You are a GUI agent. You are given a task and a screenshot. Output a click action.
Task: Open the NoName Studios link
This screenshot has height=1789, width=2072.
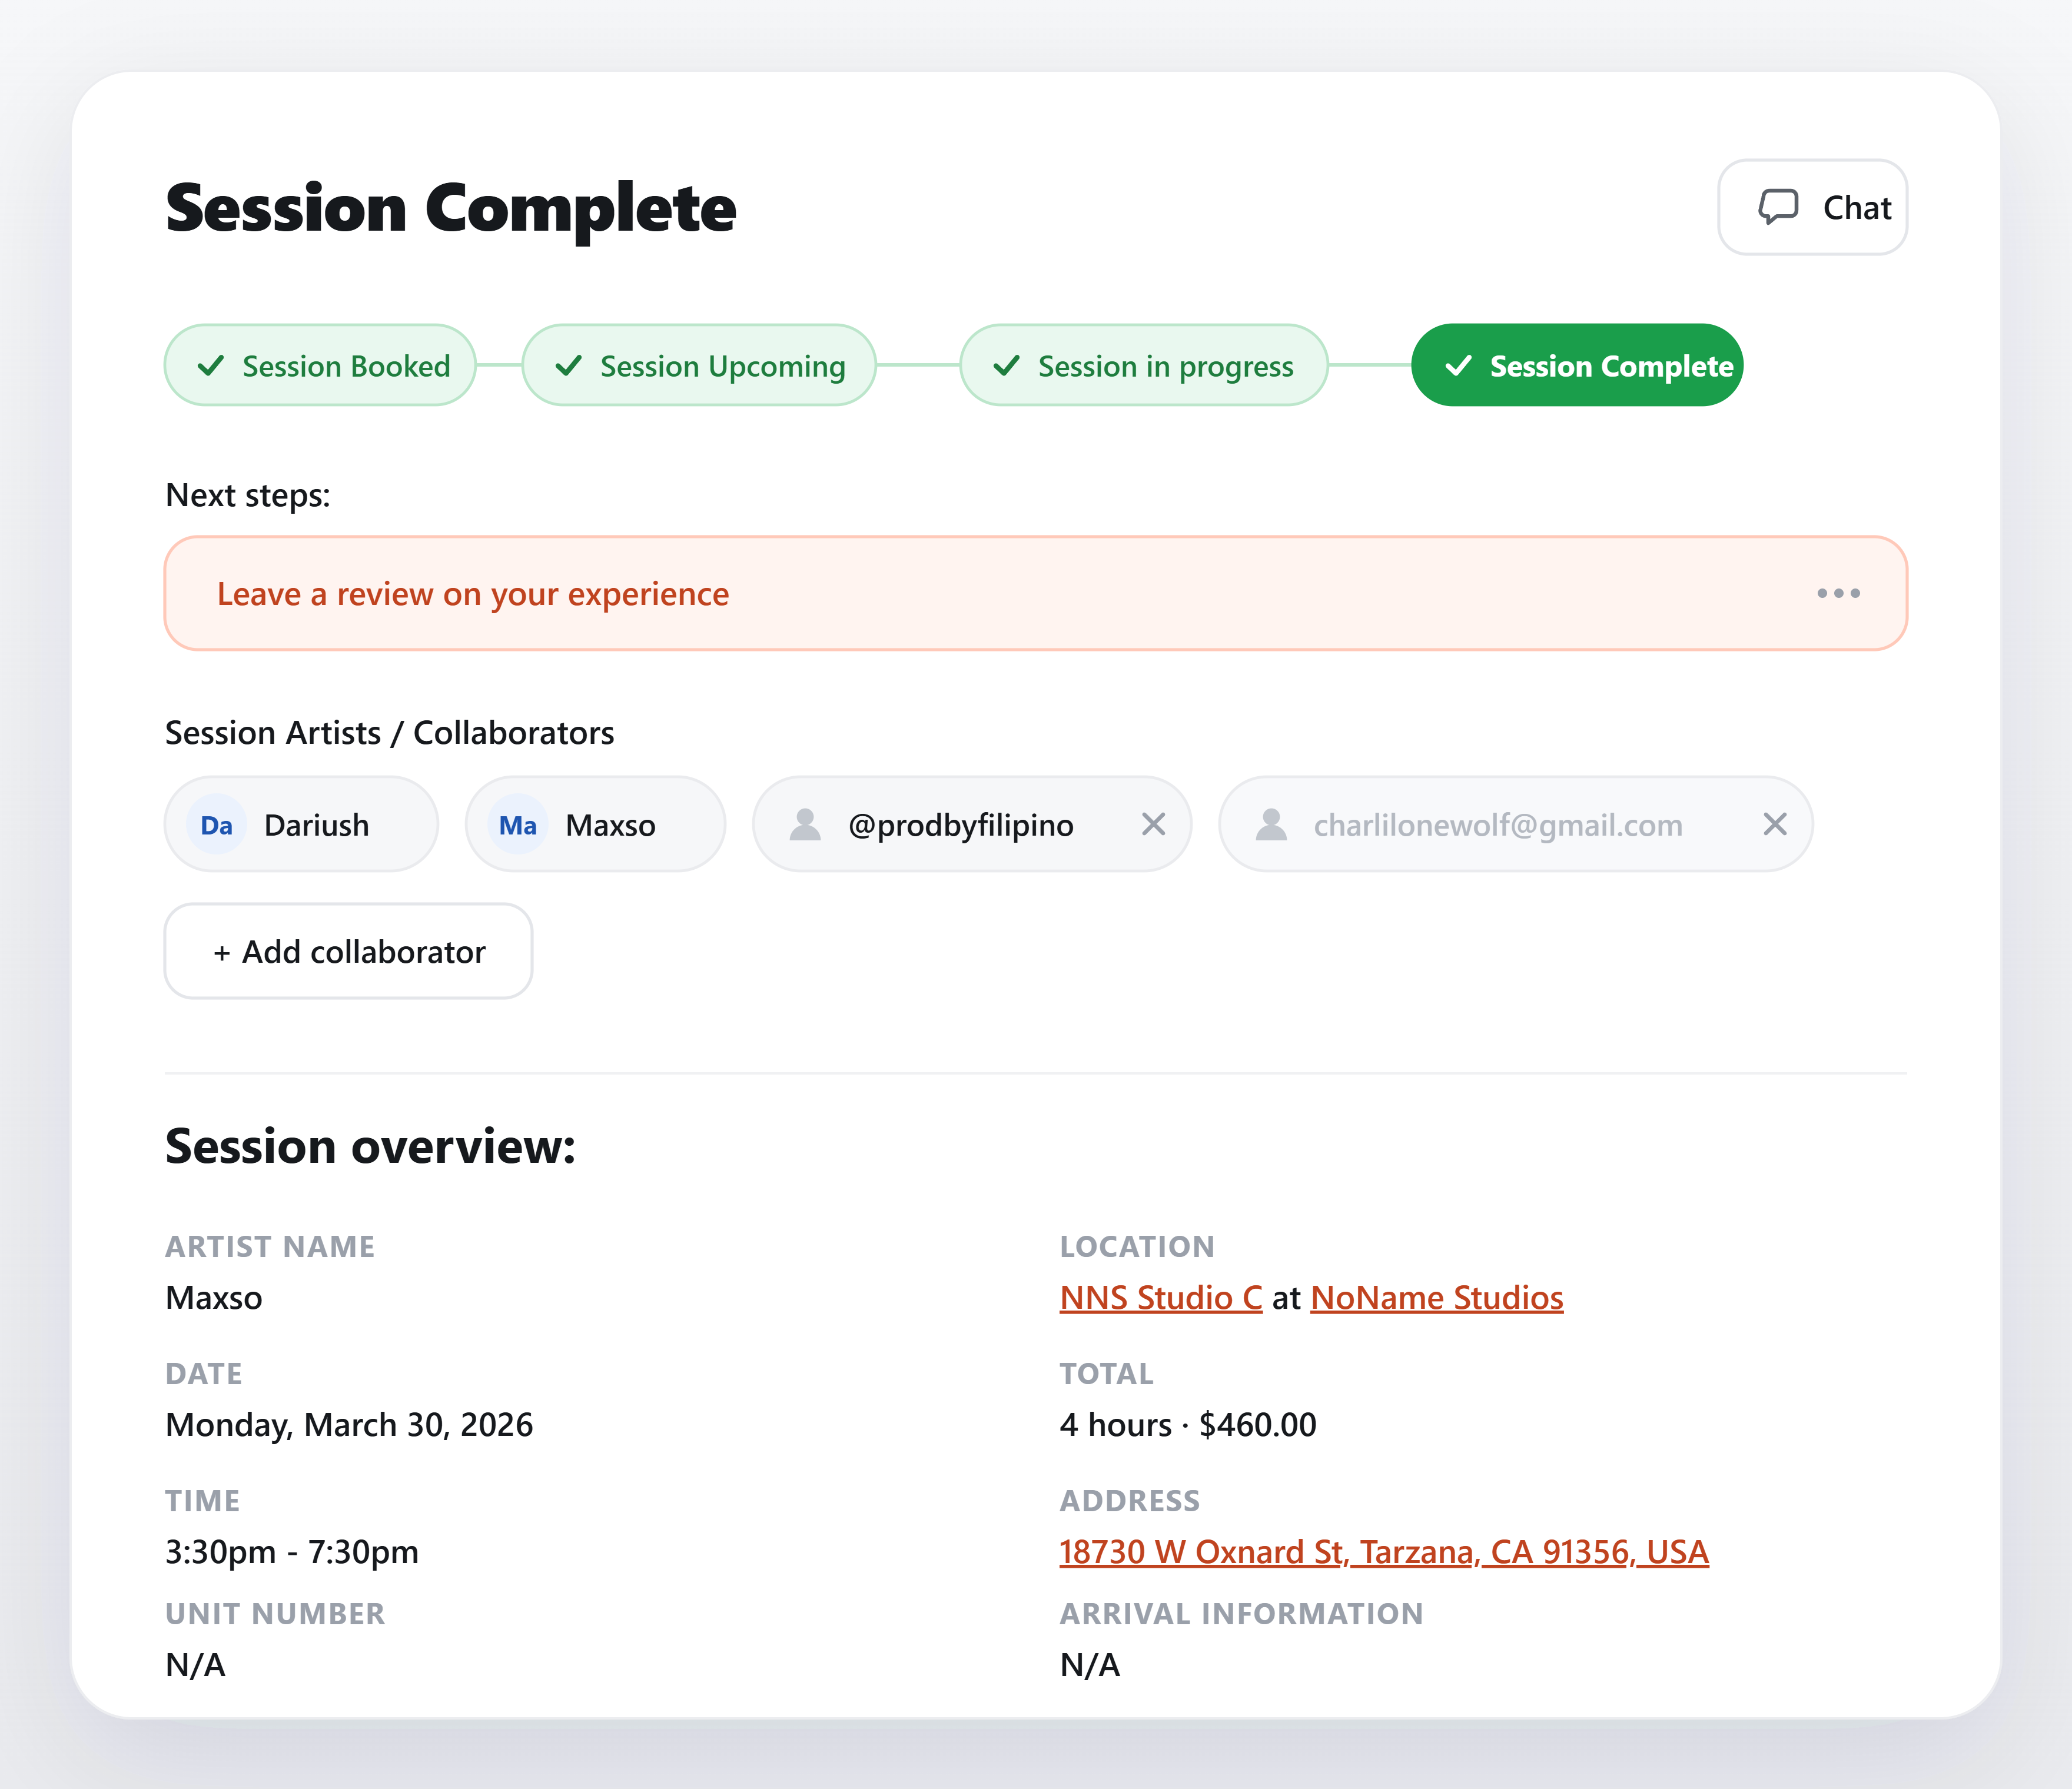tap(1437, 1298)
